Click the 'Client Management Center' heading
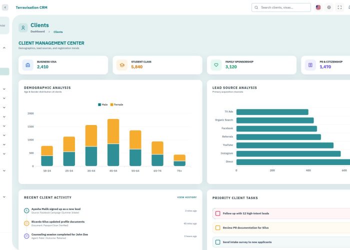The height and width of the screenshot is (250, 350). click(51, 43)
